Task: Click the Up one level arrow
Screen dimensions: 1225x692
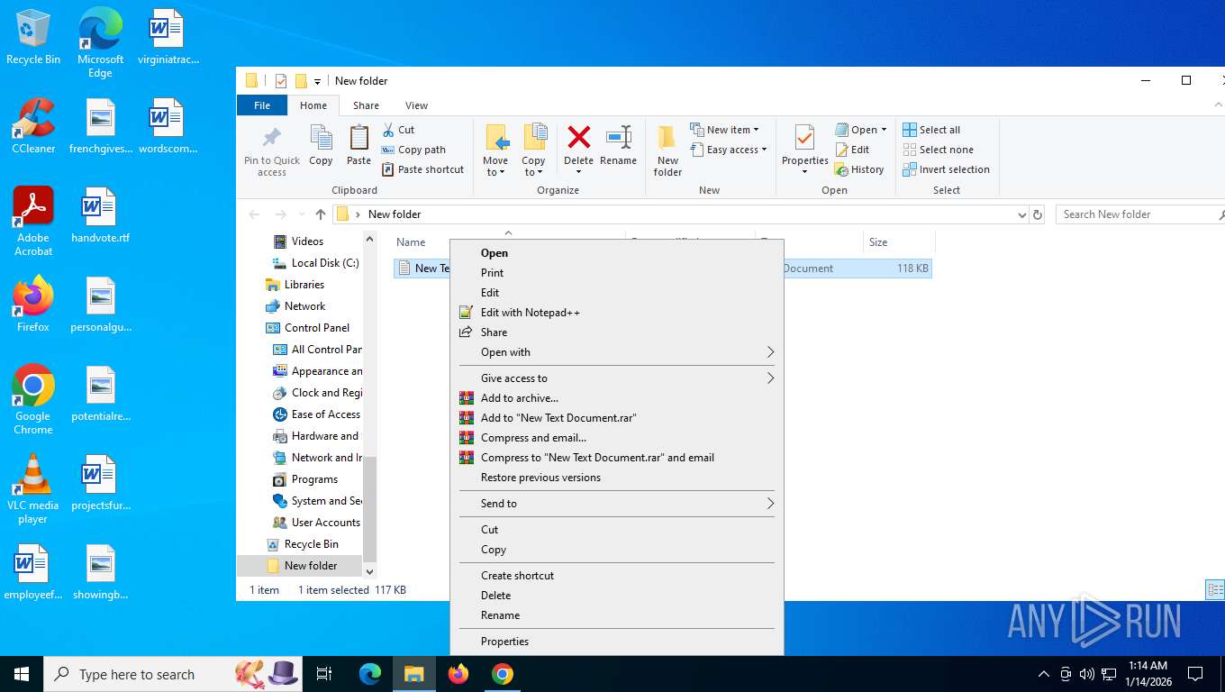Action: pos(321,214)
